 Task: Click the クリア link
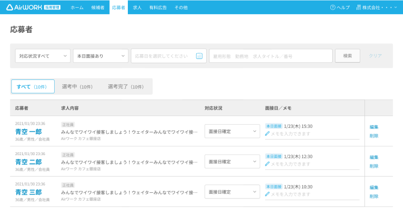tap(375, 56)
